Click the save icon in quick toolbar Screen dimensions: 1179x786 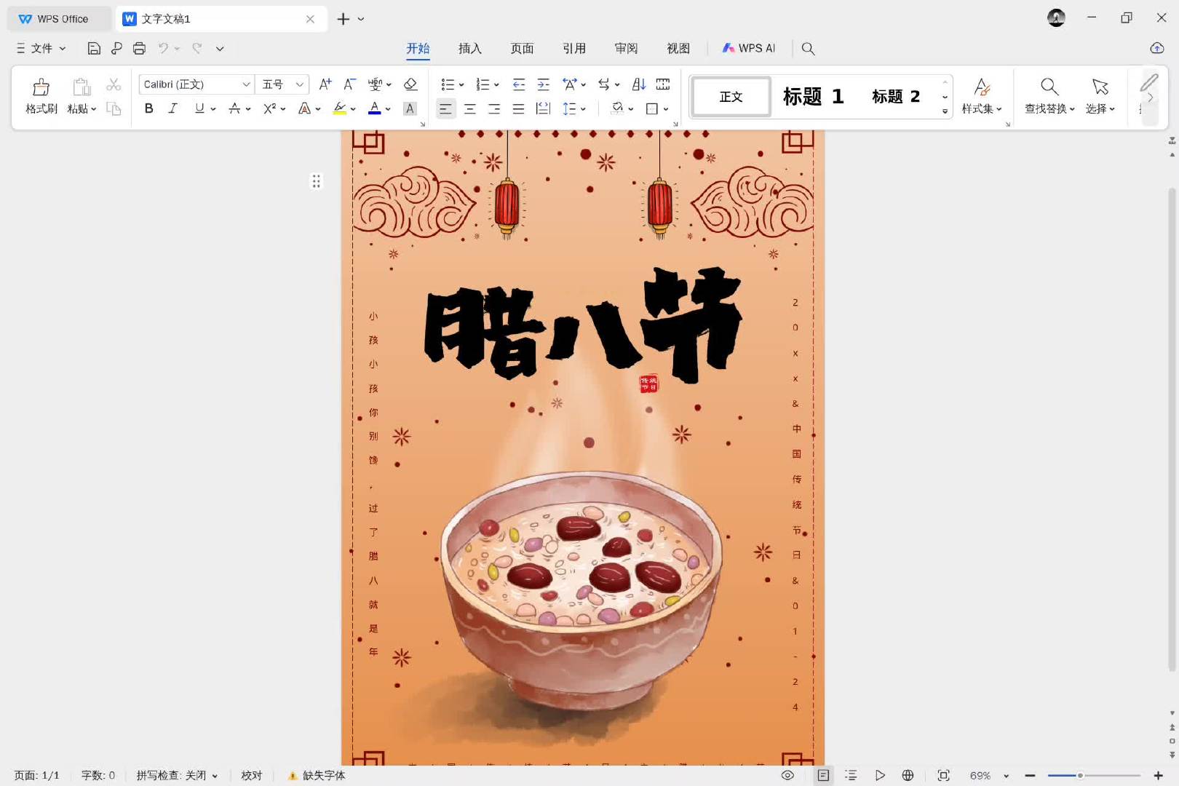click(x=94, y=49)
